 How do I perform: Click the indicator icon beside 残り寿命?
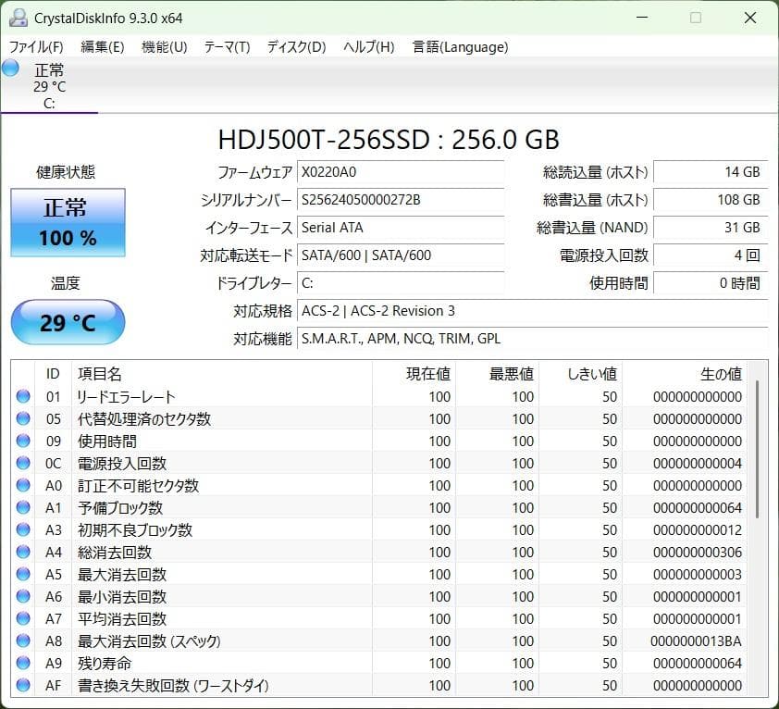[23, 663]
